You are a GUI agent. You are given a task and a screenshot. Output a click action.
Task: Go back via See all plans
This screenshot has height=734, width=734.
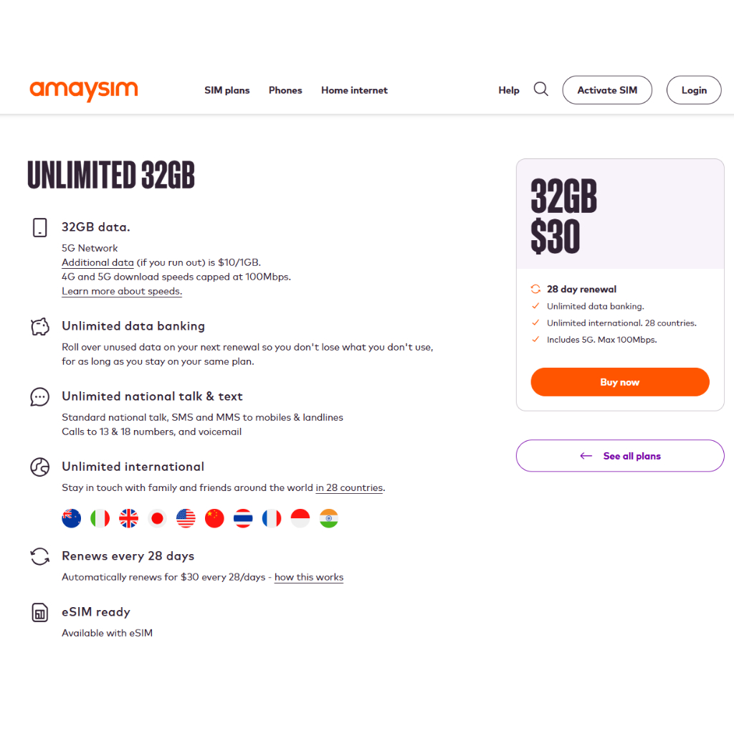(x=620, y=456)
